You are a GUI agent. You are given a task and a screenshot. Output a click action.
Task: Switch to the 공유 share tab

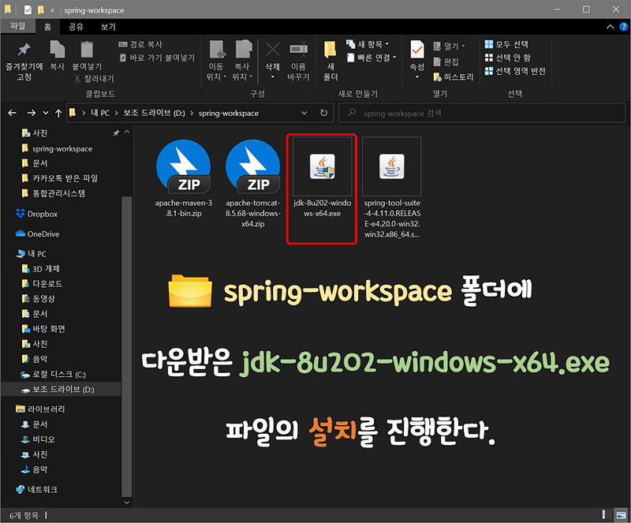pos(76,27)
